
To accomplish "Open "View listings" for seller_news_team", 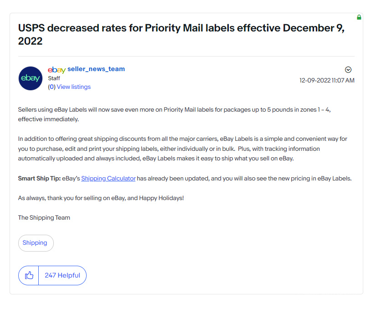I will [73, 87].
